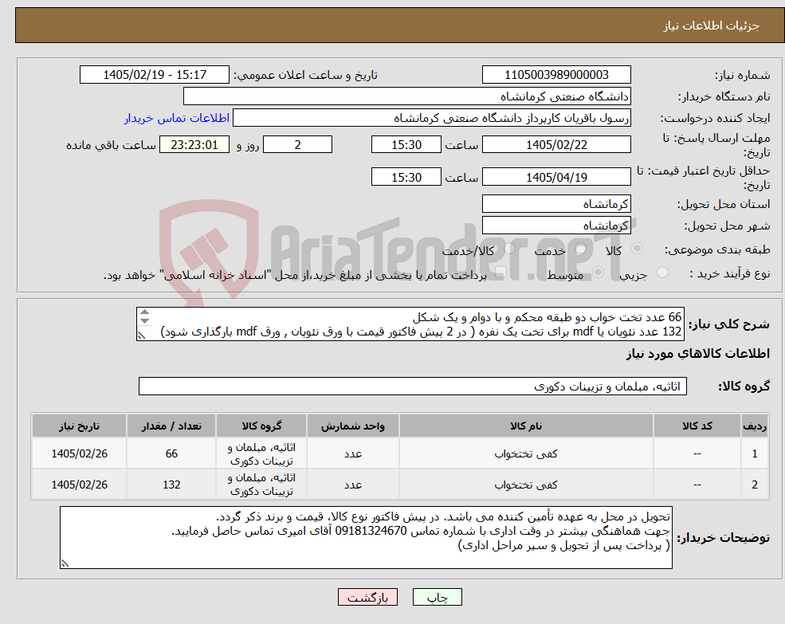Click unit عدد in row 1

pos(352,453)
